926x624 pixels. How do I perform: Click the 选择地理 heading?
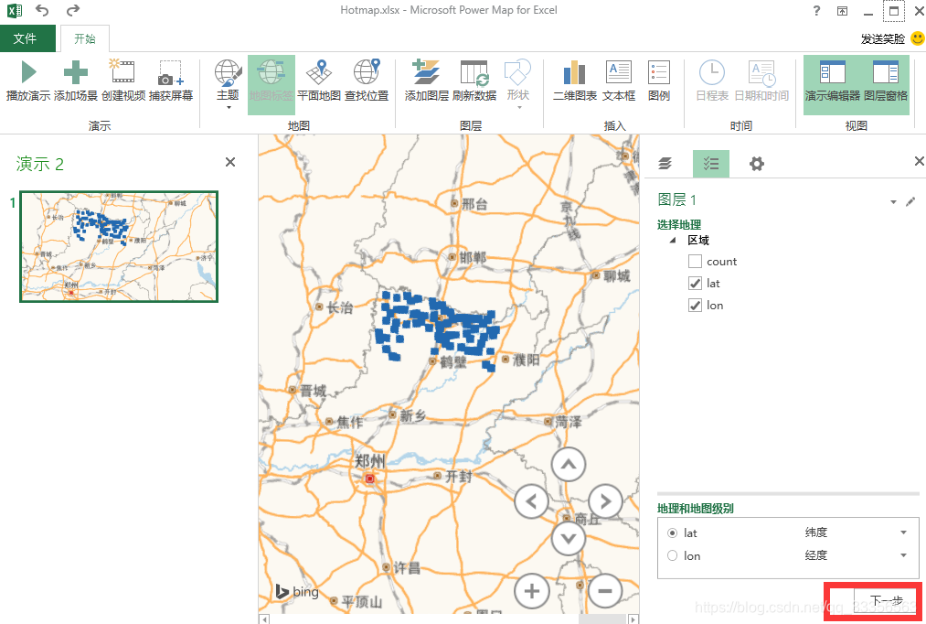coord(679,224)
